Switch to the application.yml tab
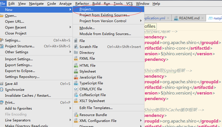Image resolution: width=222 pixels, height=127 pixels. click(158, 18)
